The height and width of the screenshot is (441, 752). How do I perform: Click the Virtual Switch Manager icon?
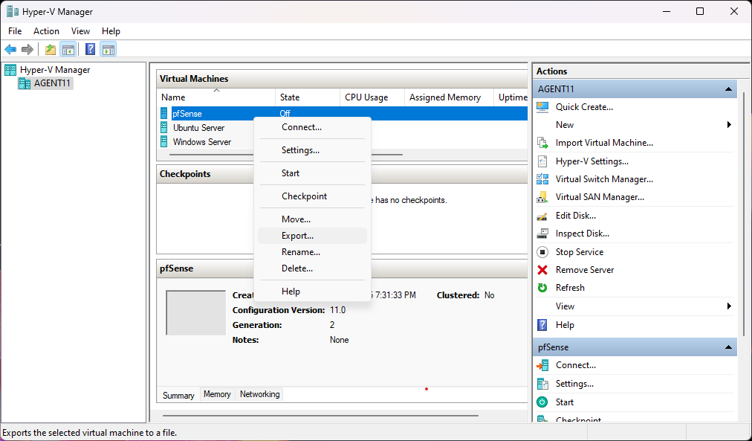point(542,179)
